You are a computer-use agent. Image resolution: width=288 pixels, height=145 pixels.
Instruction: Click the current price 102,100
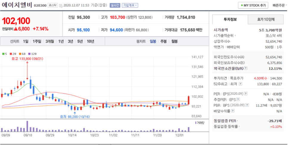pyautogui.click(x=16, y=21)
